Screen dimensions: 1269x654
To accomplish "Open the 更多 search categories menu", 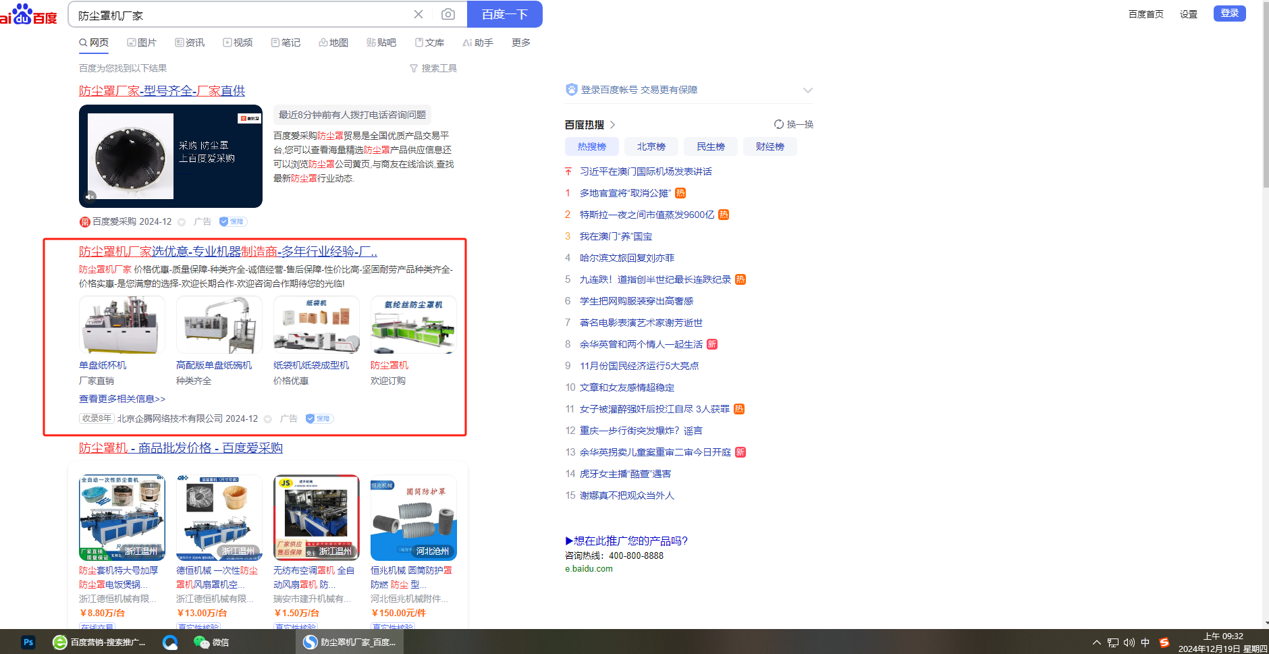I will click(x=520, y=43).
